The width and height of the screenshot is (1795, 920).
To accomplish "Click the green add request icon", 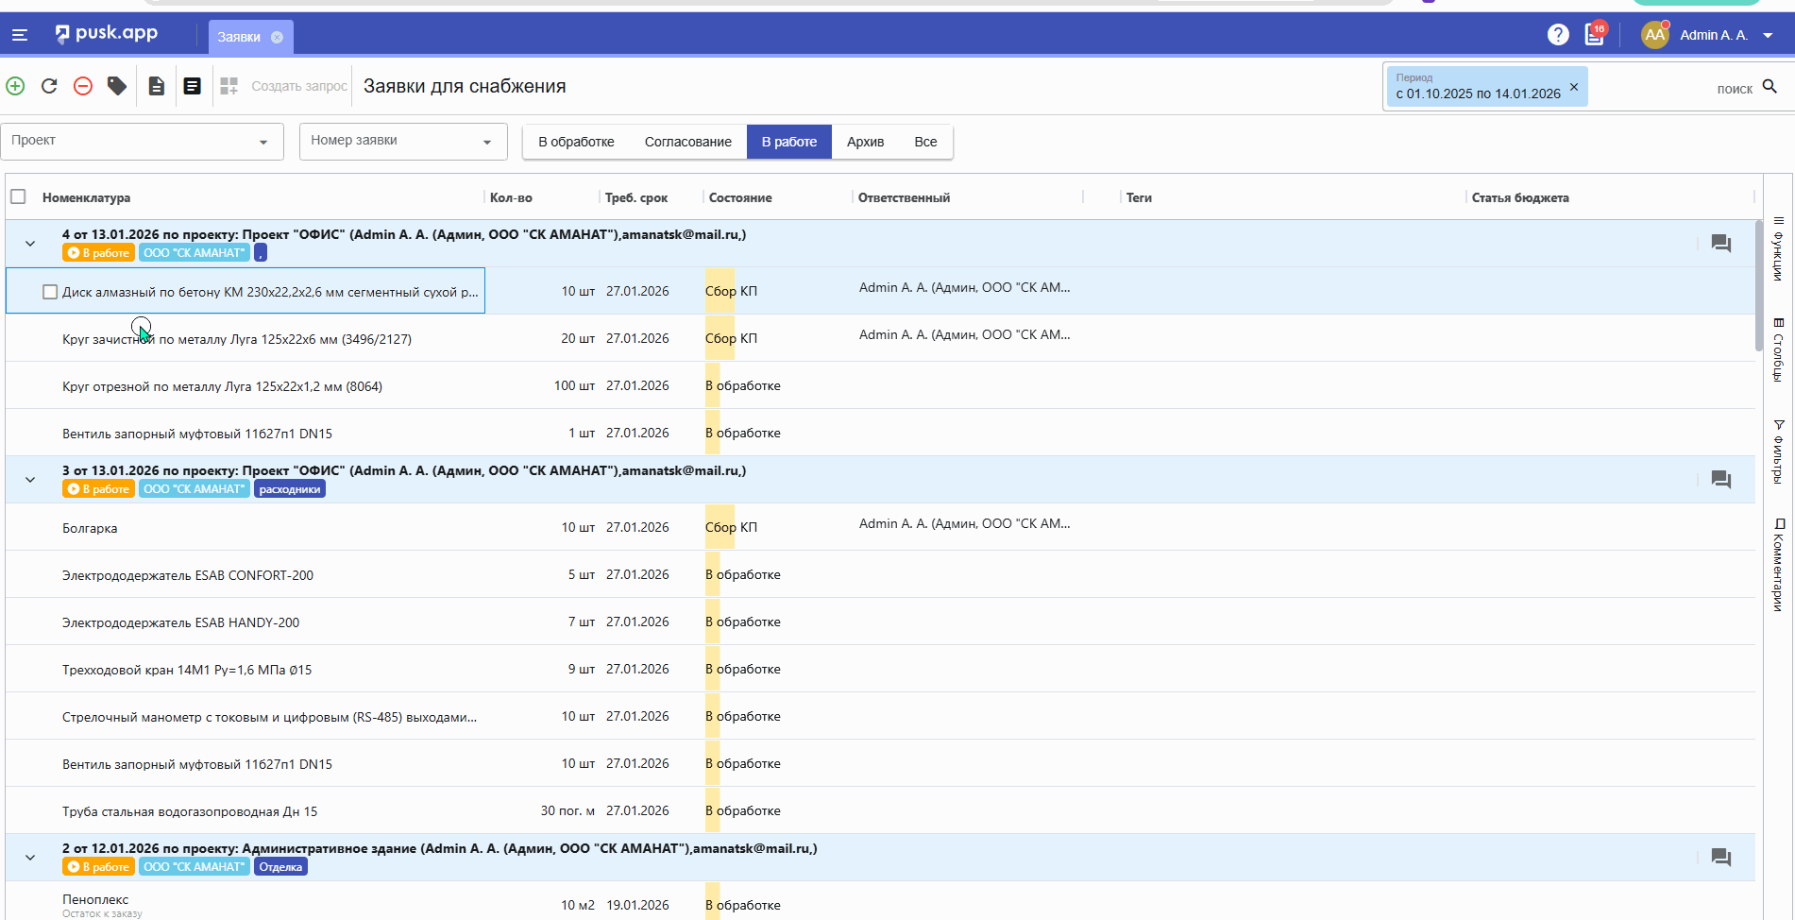I will [16, 86].
